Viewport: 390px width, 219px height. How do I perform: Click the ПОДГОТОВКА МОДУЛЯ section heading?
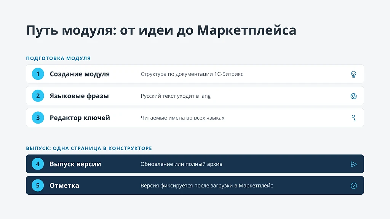click(58, 58)
